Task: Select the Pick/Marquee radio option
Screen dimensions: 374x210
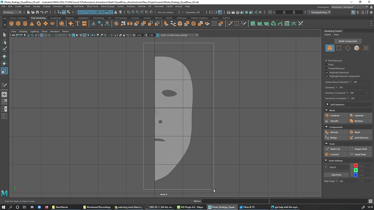Action: (326, 61)
